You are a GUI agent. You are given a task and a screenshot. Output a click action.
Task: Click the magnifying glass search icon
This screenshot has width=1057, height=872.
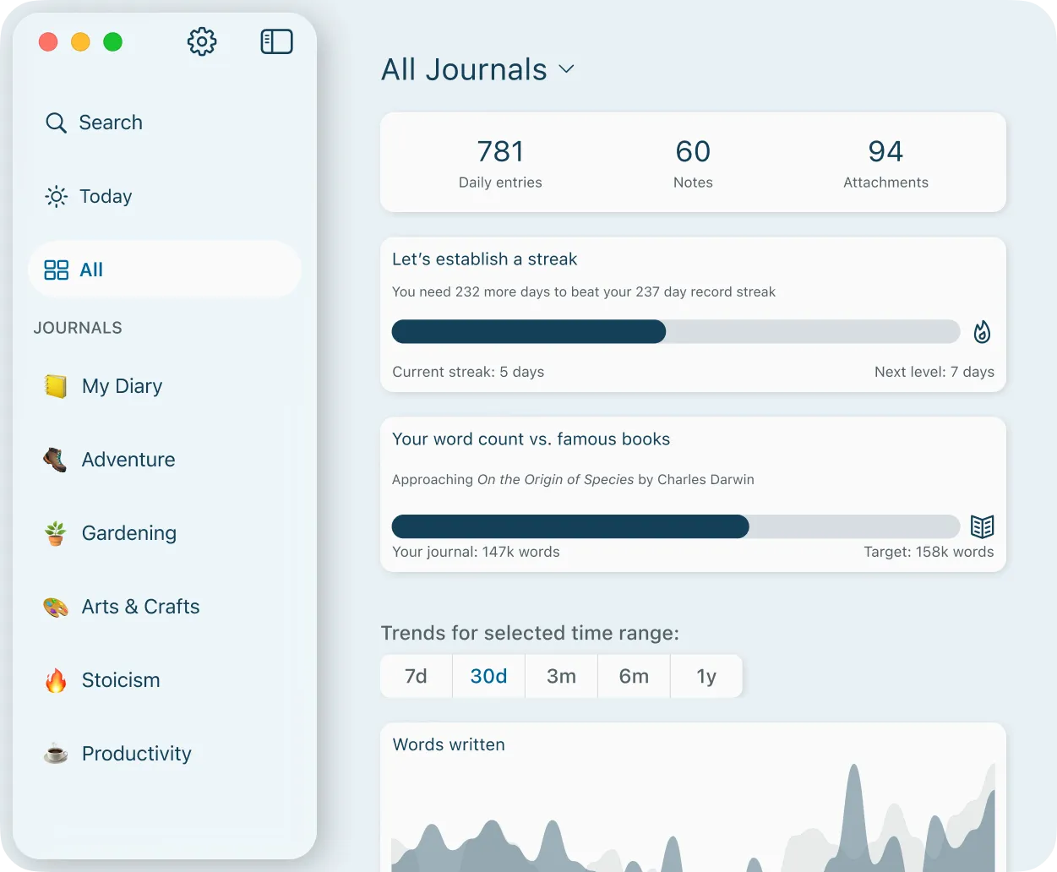click(56, 123)
